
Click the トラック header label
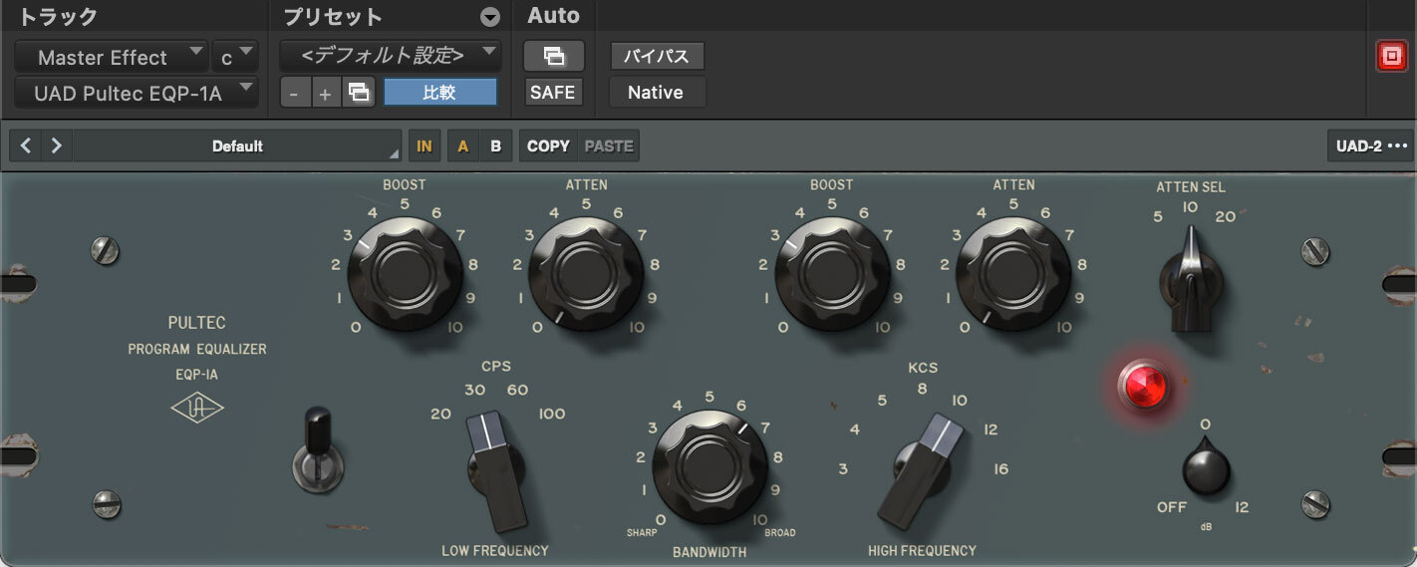[59, 17]
